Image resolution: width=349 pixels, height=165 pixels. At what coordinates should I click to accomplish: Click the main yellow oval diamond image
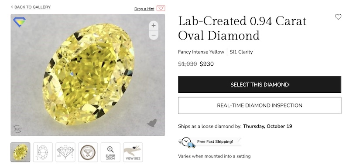point(89,74)
